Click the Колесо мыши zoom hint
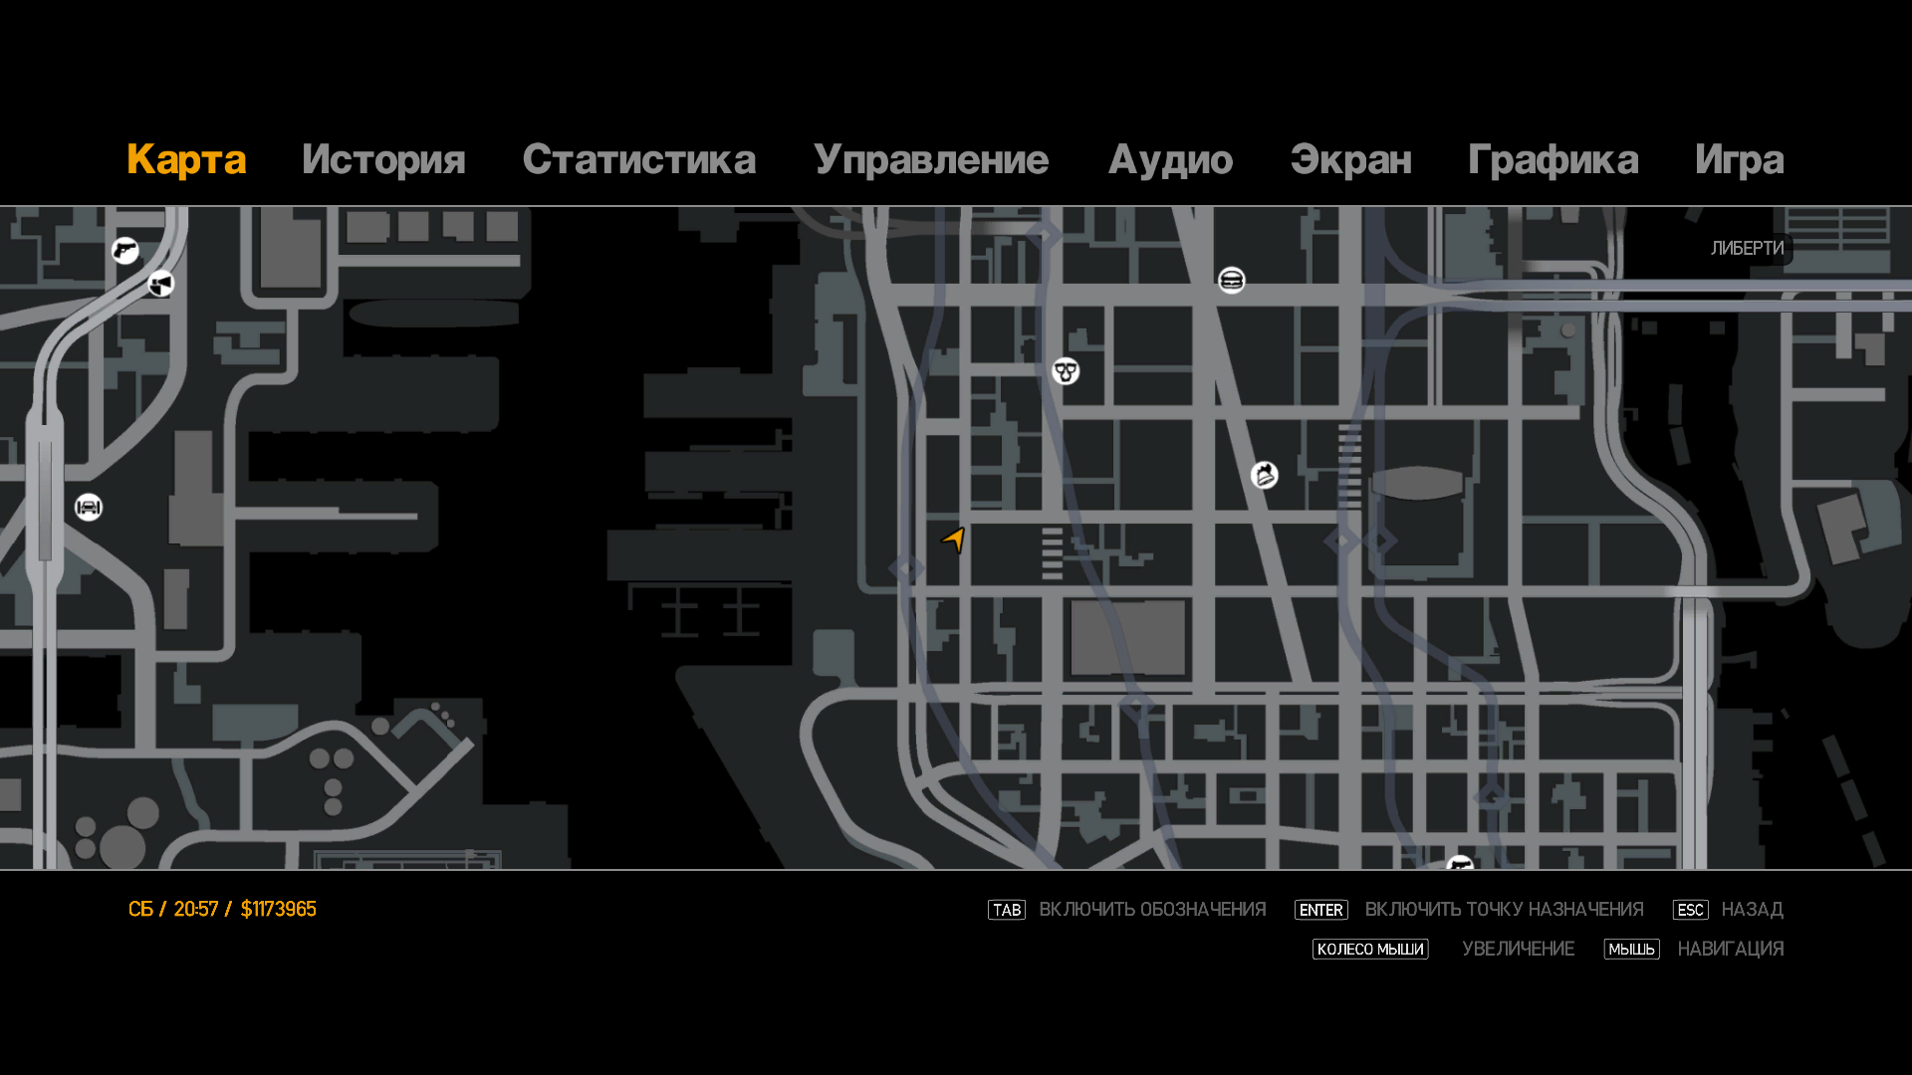The image size is (1912, 1075). click(x=1369, y=950)
